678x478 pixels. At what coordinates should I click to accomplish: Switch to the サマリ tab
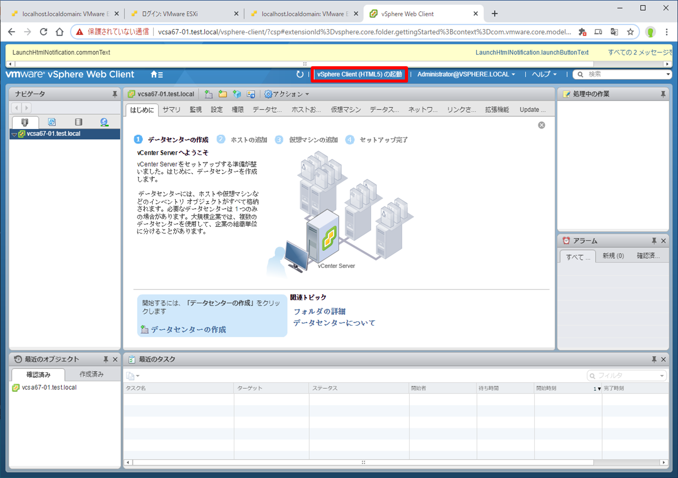pos(172,109)
